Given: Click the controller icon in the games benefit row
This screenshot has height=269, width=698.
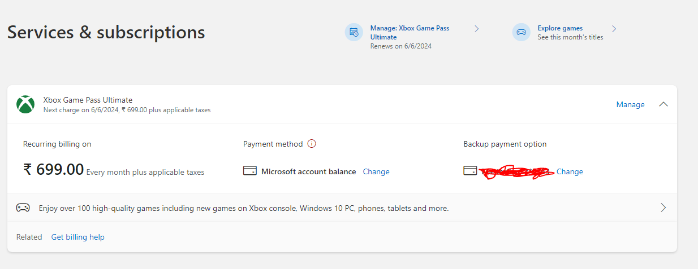Looking at the screenshot, I should click(x=23, y=208).
